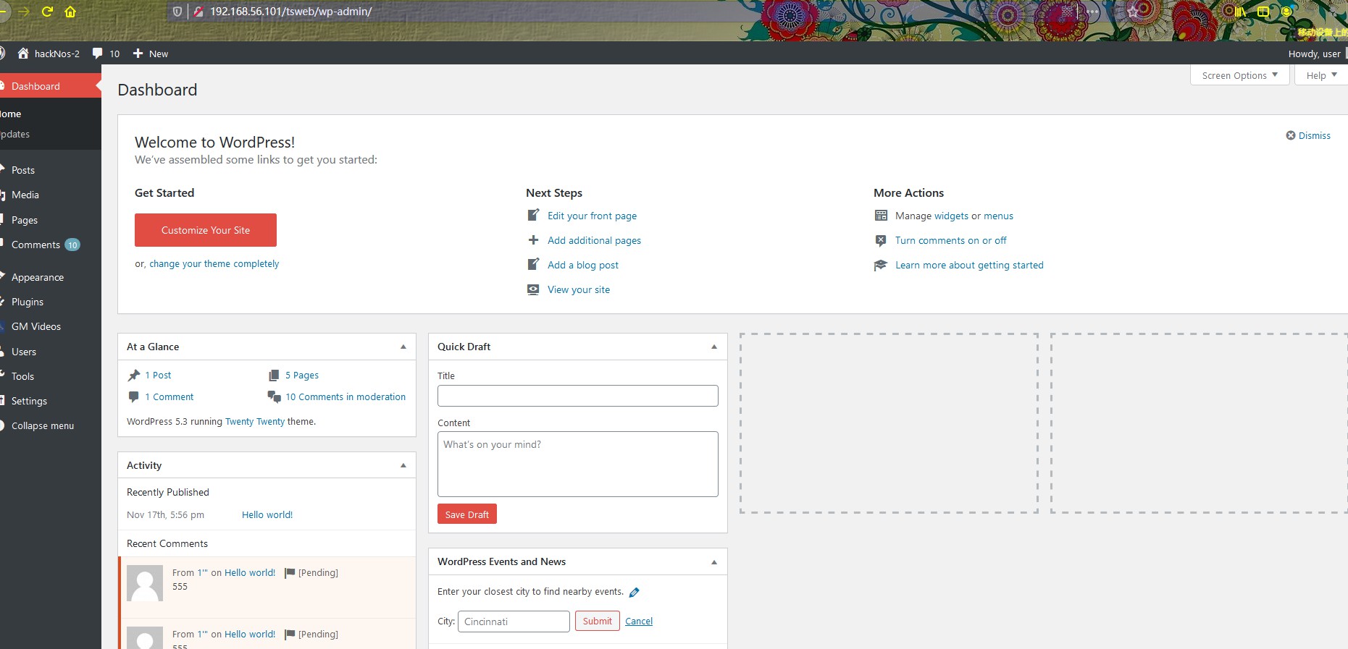1348x649 pixels.
Task: Click the moderation comments icon
Action: 274,396
